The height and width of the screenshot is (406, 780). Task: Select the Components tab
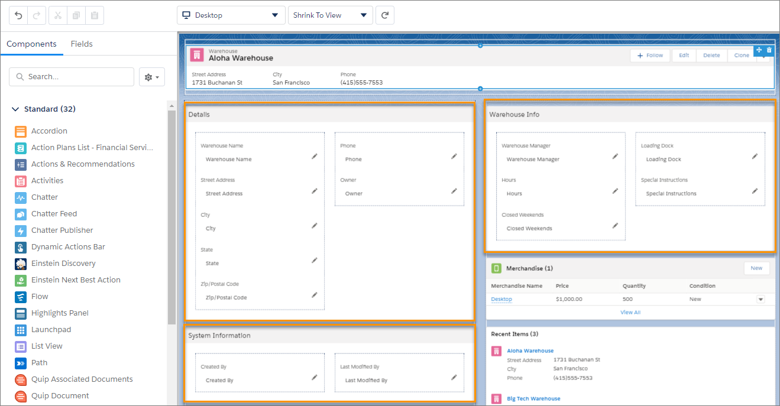coord(31,44)
